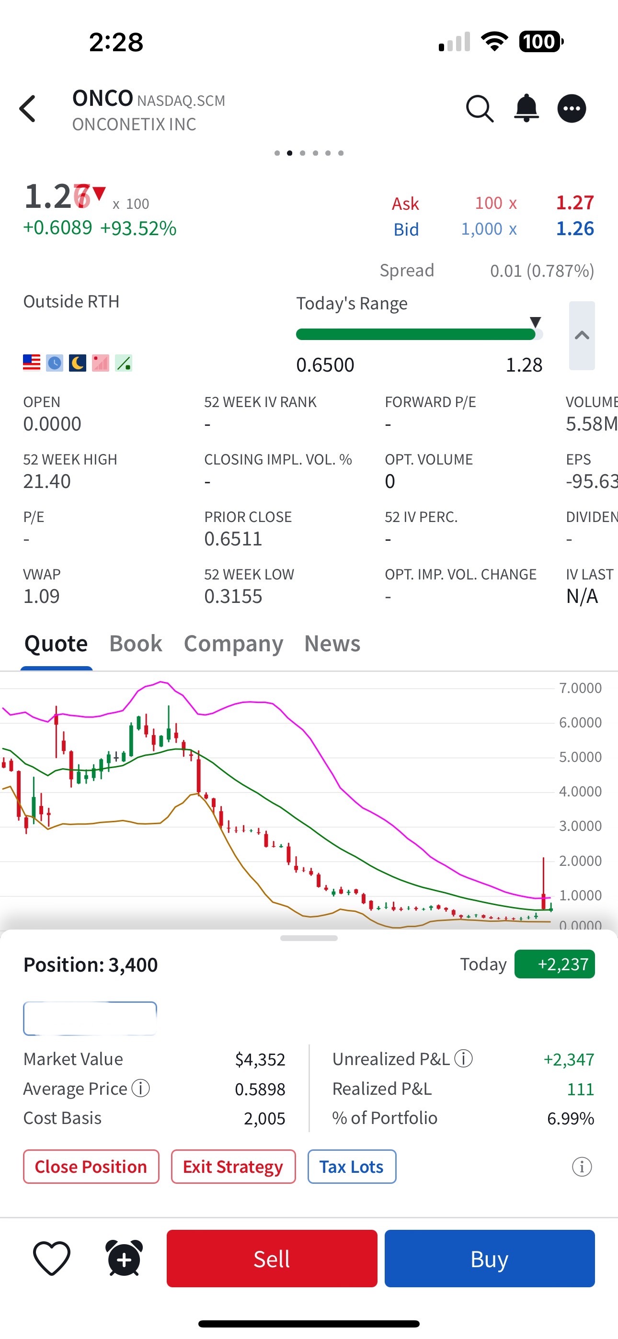618x1339 pixels.
Task: Tap the VWAP value 1.09
Action: (x=42, y=596)
